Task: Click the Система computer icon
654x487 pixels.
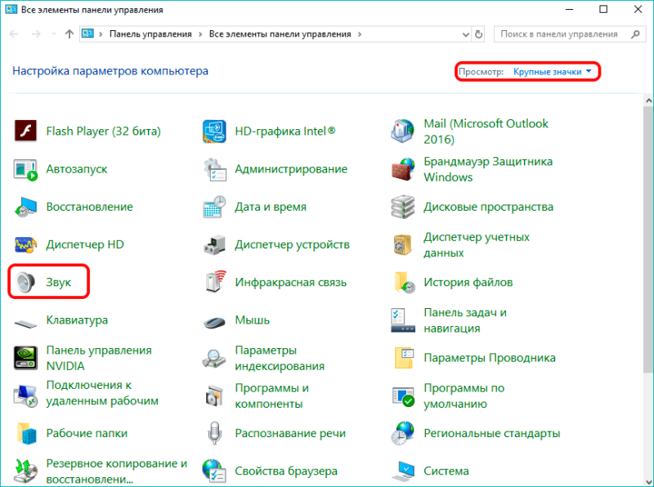Action: click(403, 471)
